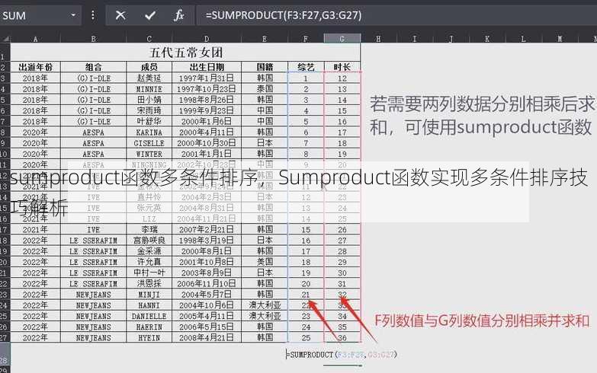
Task: Select column H header
Action: pos(378,39)
